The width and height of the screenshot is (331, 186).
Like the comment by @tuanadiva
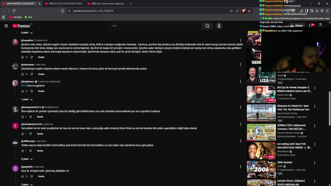click(22, 57)
